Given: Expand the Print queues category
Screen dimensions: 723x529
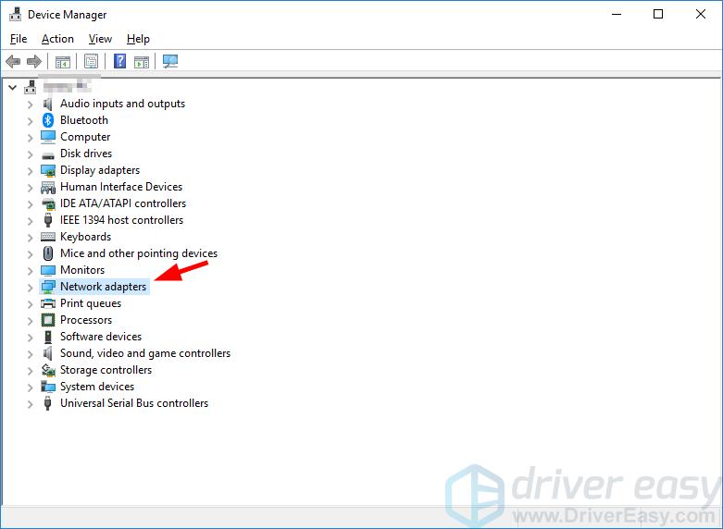Looking at the screenshot, I should click(x=31, y=304).
